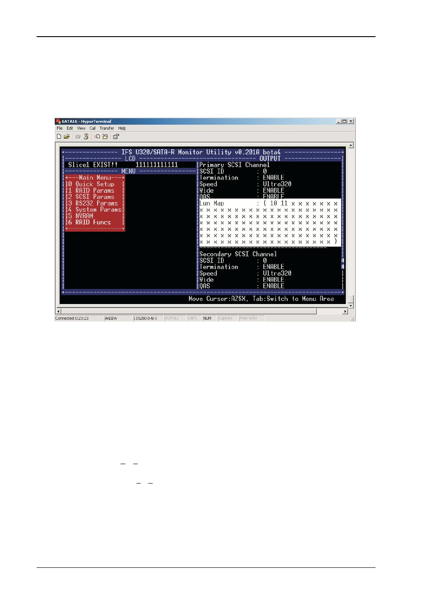
Task: Select 4 System Params menu entry
Action: (x=94, y=210)
